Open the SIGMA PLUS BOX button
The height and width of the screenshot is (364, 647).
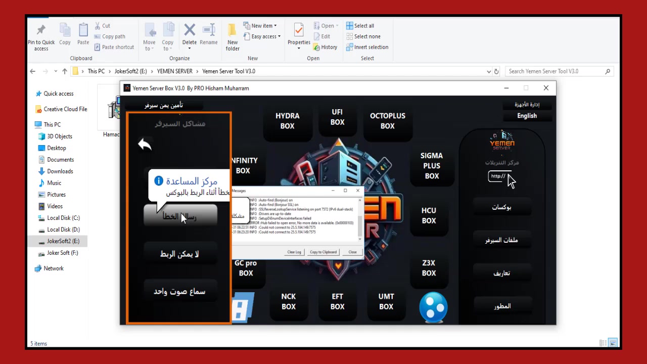tap(432, 166)
